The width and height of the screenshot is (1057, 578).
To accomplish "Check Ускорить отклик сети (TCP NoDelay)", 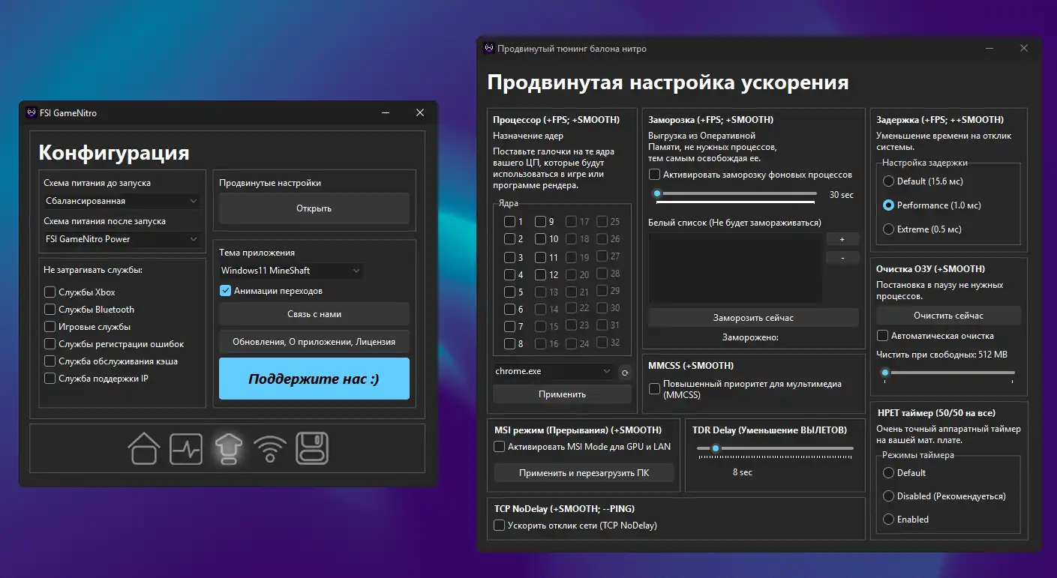I will tap(500, 526).
